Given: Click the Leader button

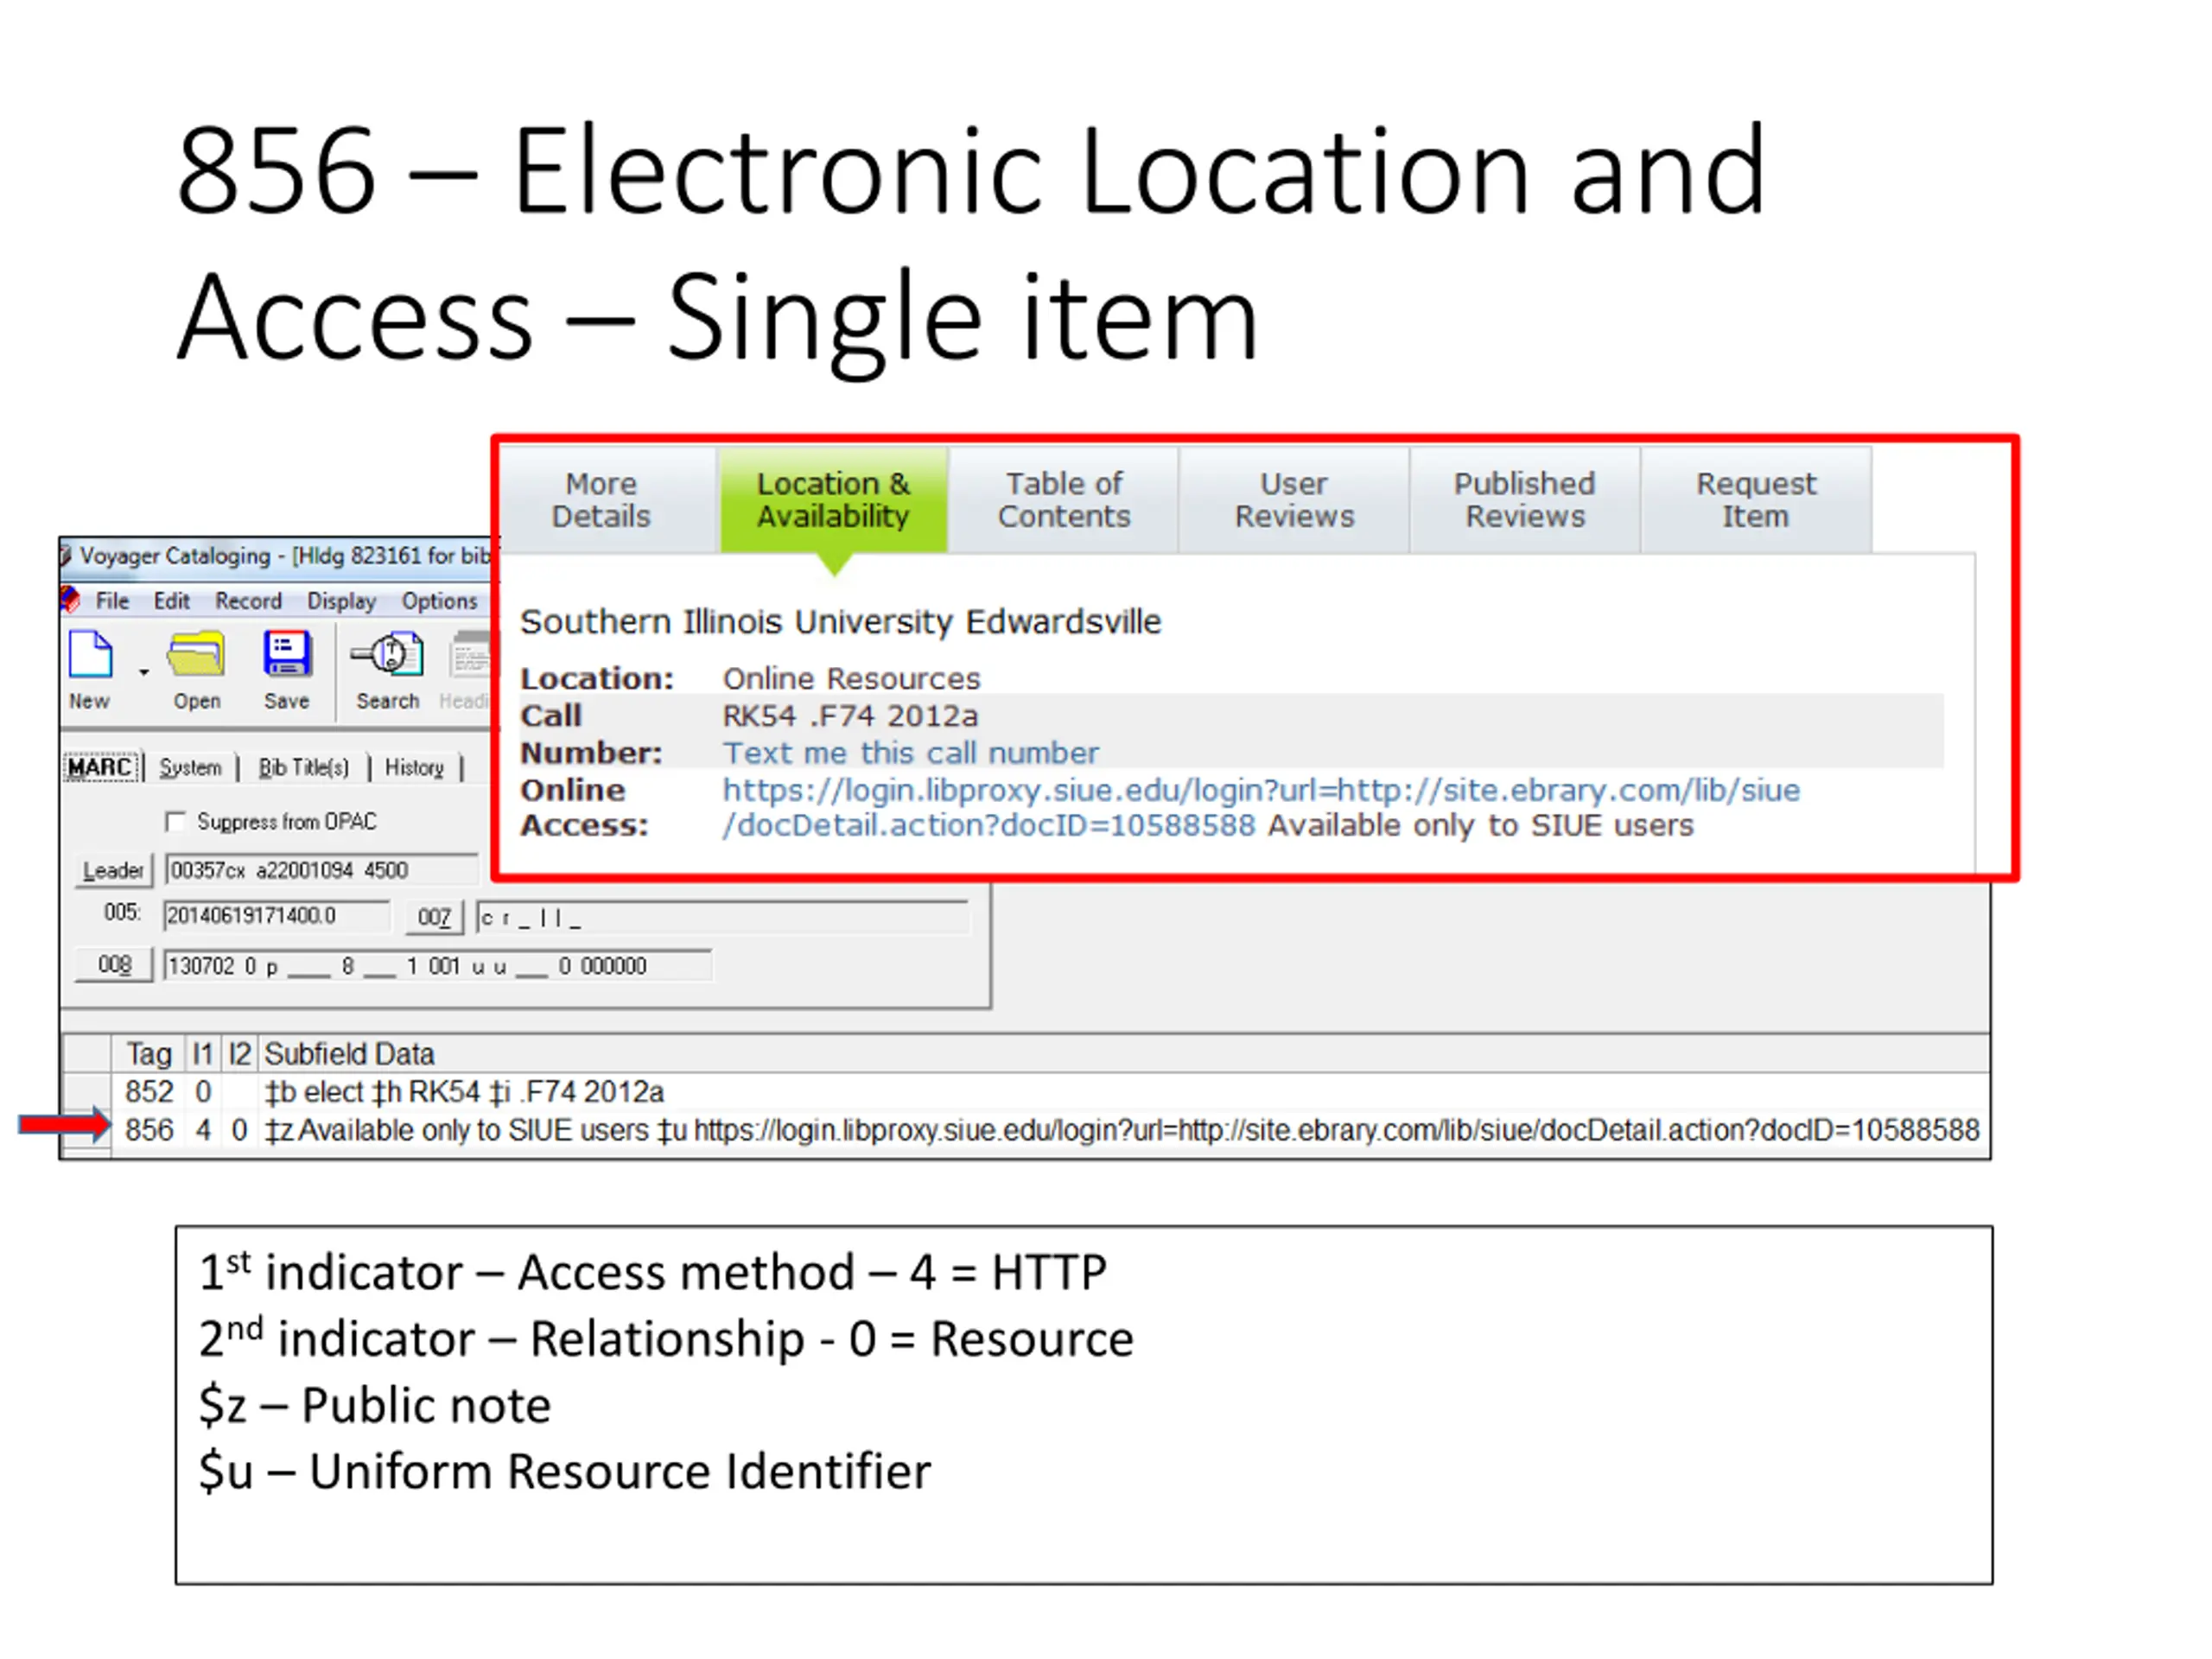Looking at the screenshot, I should [x=113, y=870].
